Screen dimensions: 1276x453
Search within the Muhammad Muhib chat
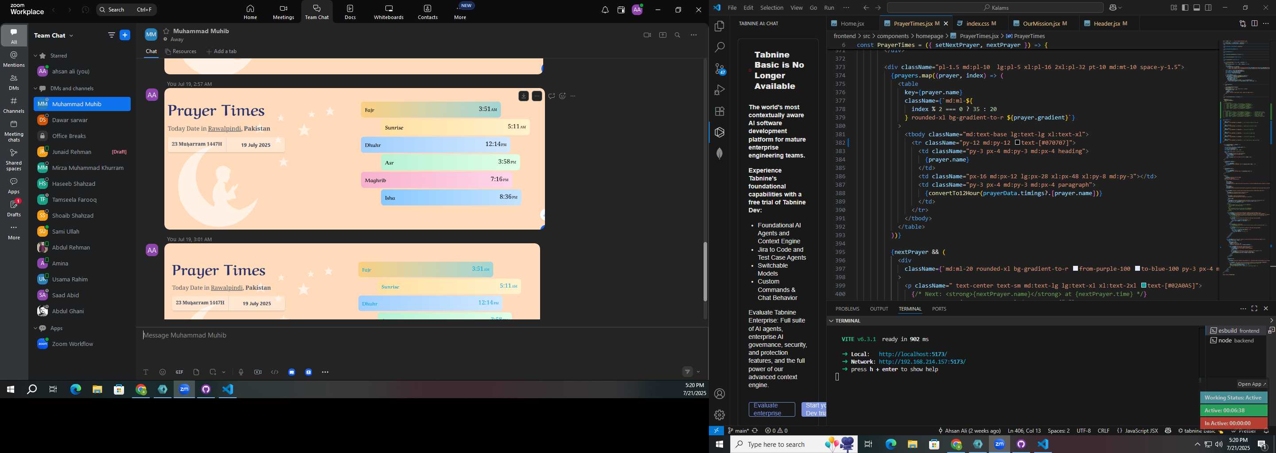coord(677,35)
